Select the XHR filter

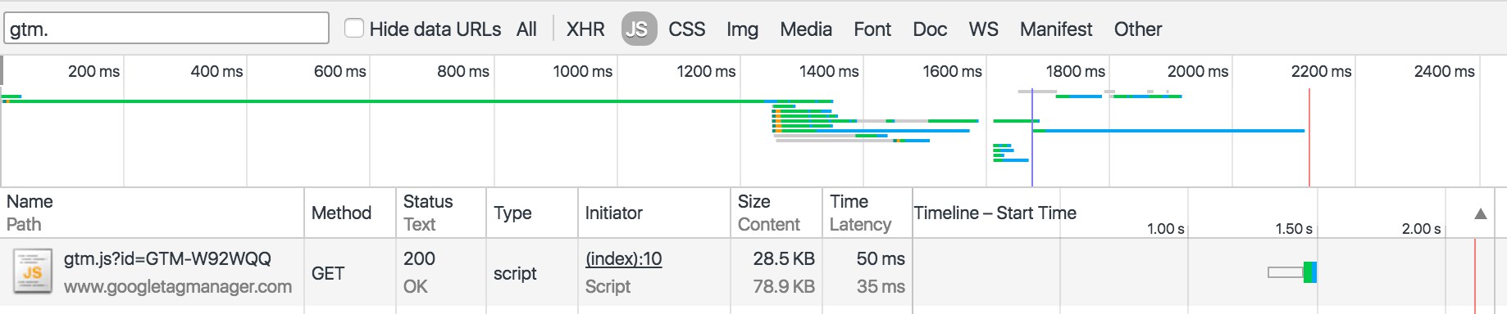[585, 29]
